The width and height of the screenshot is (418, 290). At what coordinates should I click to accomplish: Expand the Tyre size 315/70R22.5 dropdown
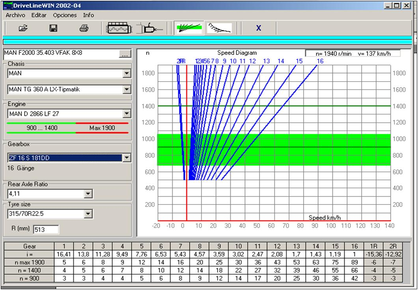[x=88, y=214]
